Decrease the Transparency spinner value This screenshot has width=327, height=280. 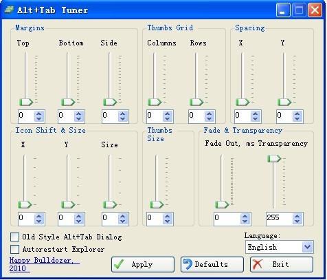click(297, 221)
